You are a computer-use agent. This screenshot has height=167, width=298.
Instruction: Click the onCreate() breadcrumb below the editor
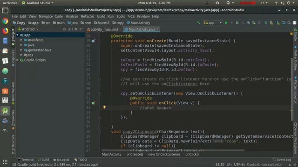[135, 154]
